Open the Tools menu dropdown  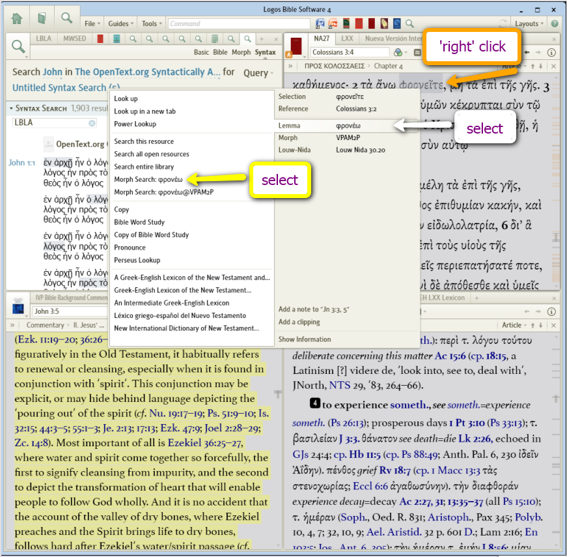point(152,23)
